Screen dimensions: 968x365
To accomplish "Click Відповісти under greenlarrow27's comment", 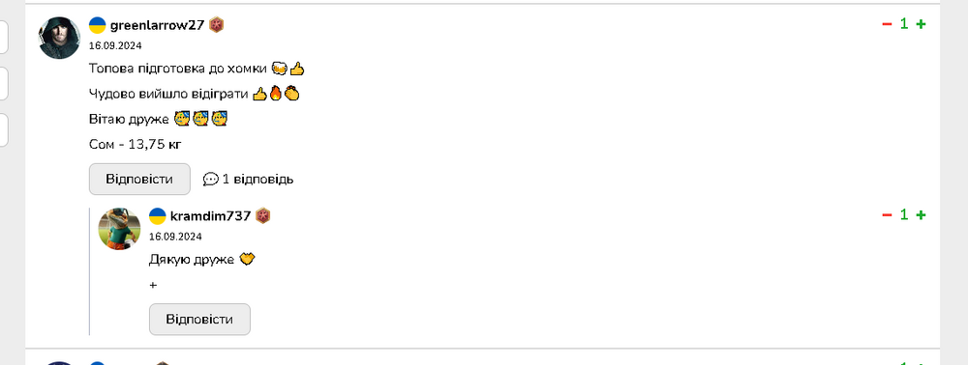I will [139, 179].
